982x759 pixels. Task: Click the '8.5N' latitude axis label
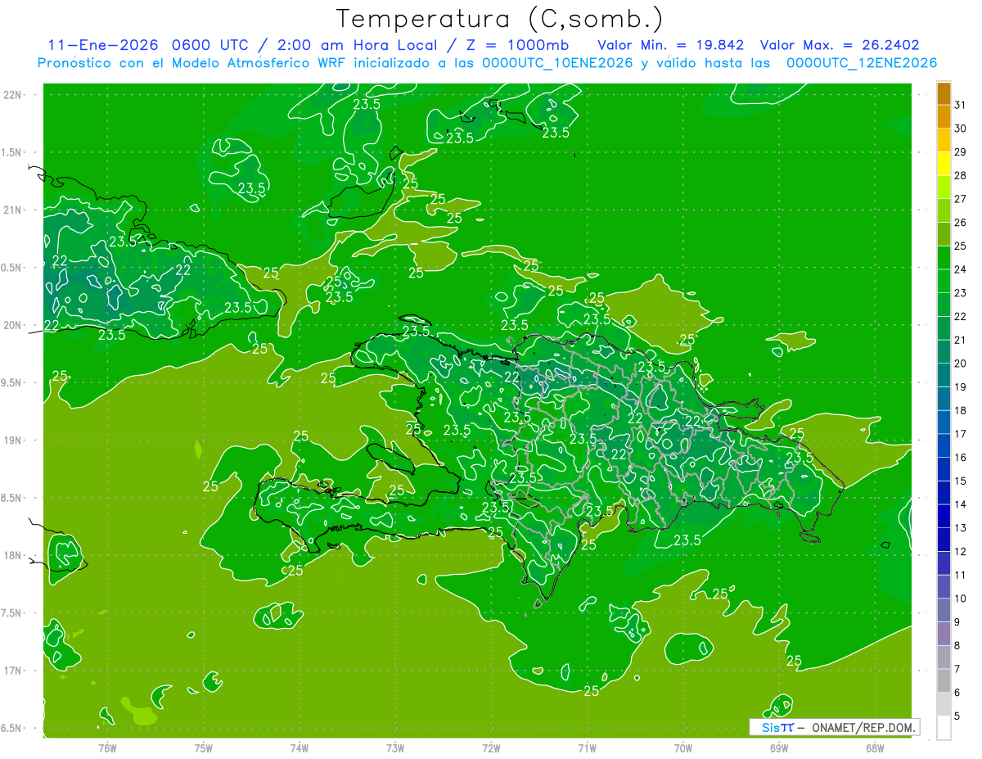point(13,498)
